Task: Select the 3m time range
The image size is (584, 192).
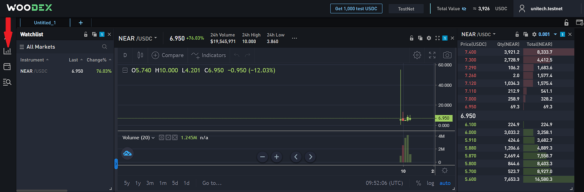Action: point(150,183)
